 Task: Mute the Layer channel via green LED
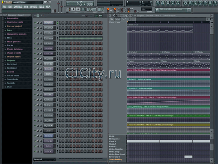[x=35, y=131]
